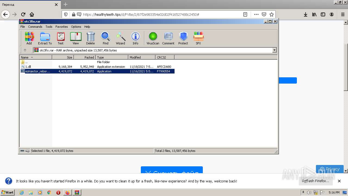
Task: Click the Firefox Forward arrow
Action: tap(14, 14)
